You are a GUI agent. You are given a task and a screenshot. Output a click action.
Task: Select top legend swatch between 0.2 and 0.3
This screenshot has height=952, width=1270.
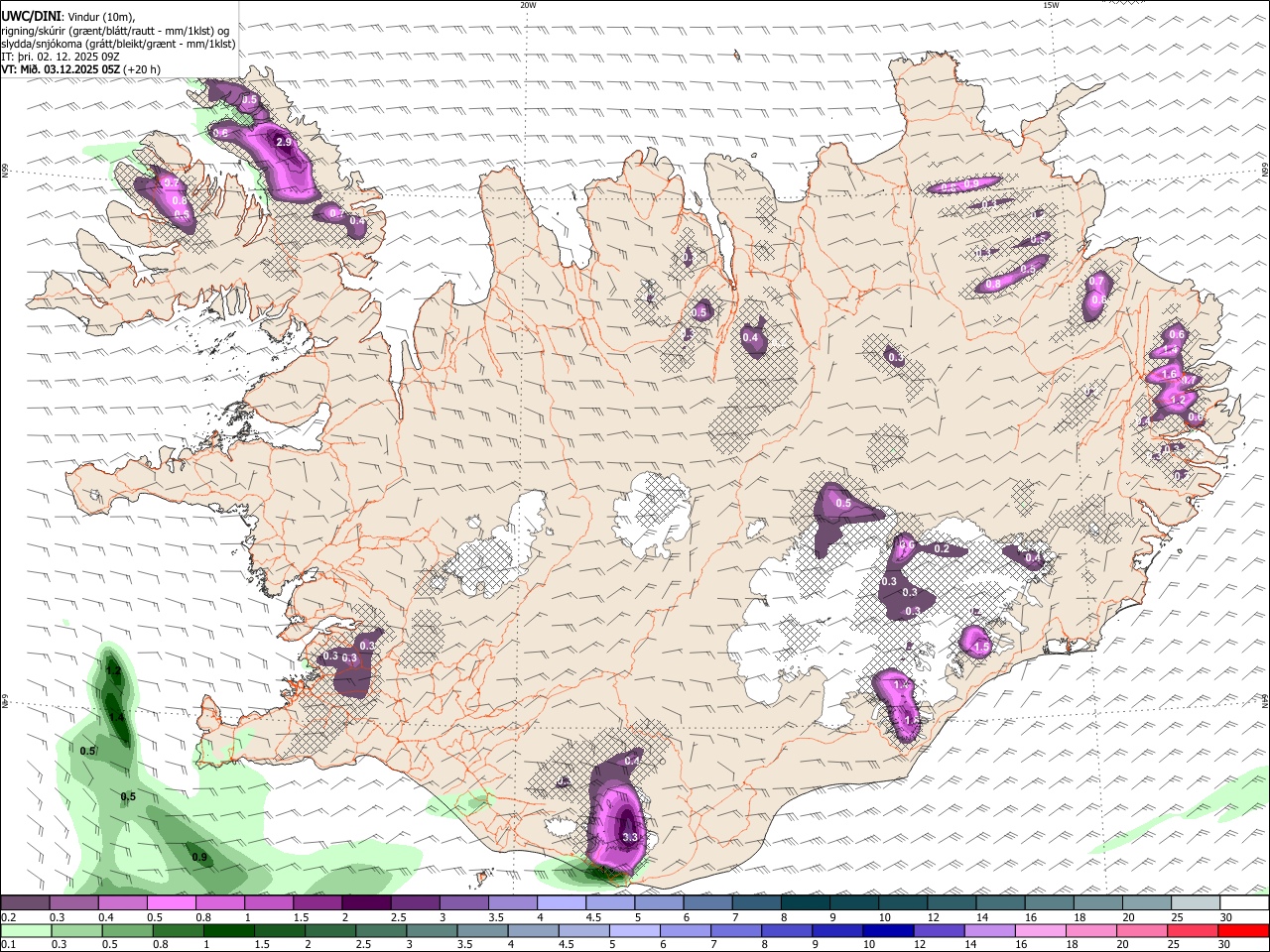click(25, 903)
